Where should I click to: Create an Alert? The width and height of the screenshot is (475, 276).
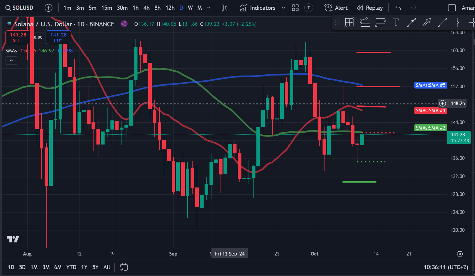pyautogui.click(x=336, y=8)
